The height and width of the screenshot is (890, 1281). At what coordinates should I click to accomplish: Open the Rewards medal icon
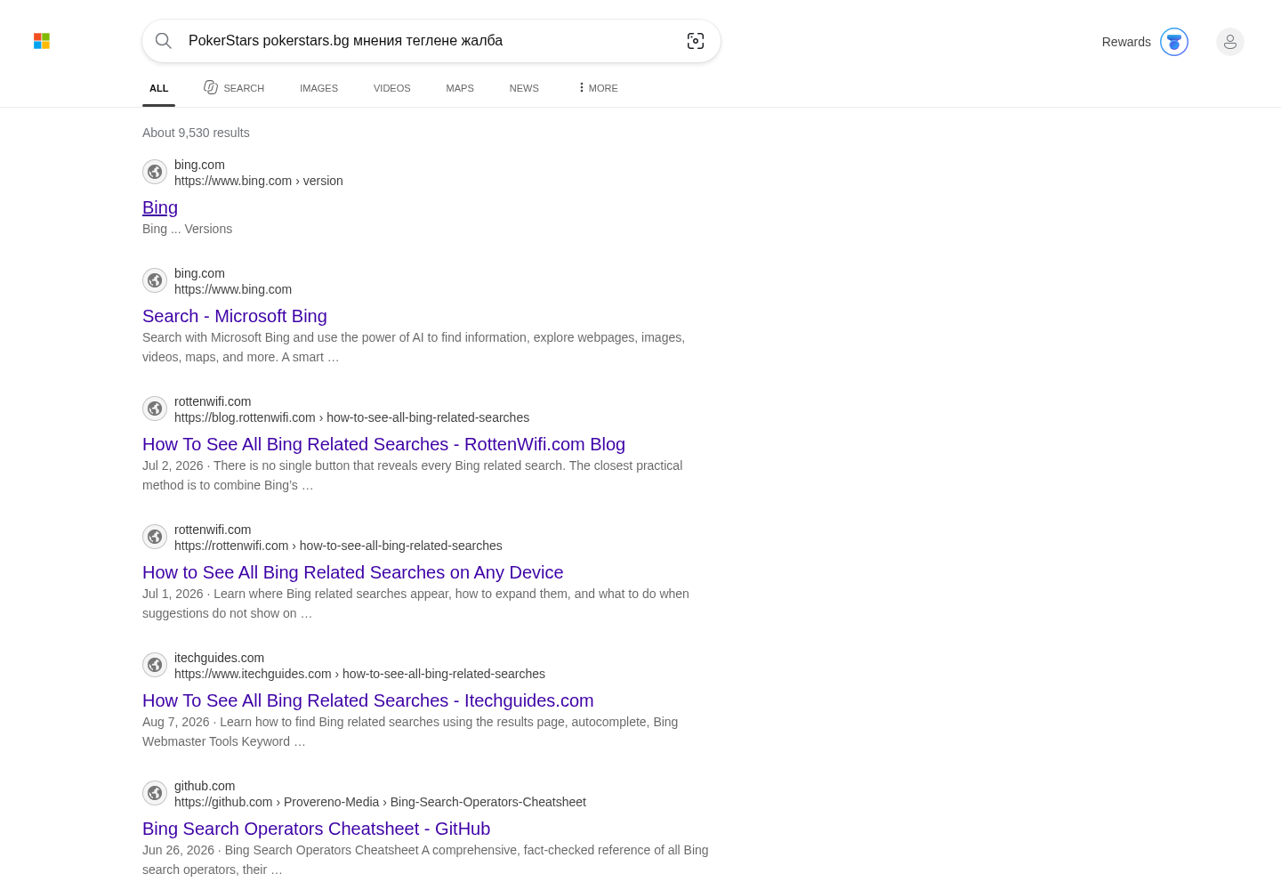coord(1174,42)
